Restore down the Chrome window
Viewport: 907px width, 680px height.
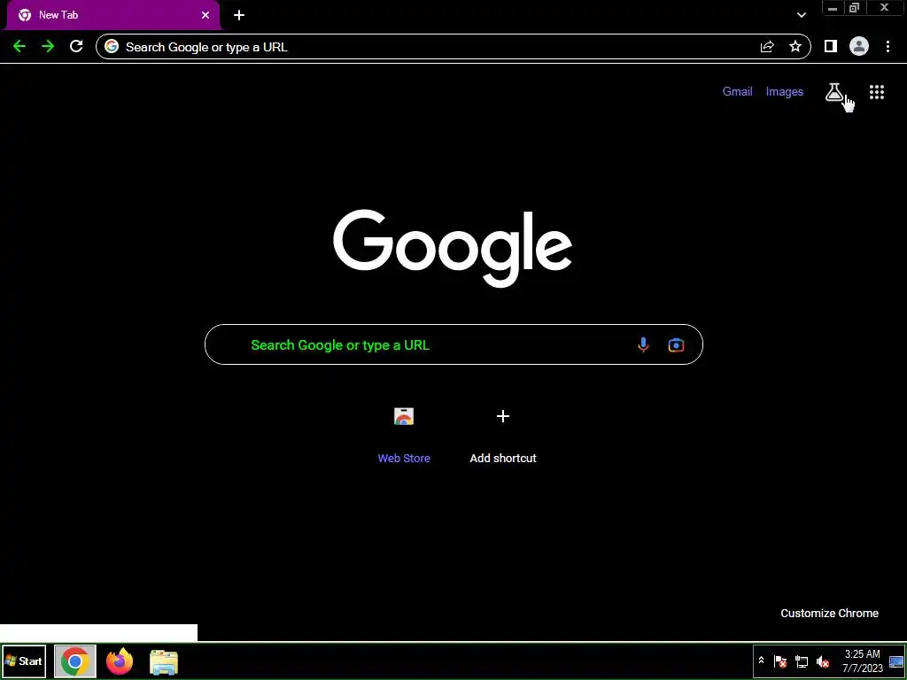tap(854, 8)
